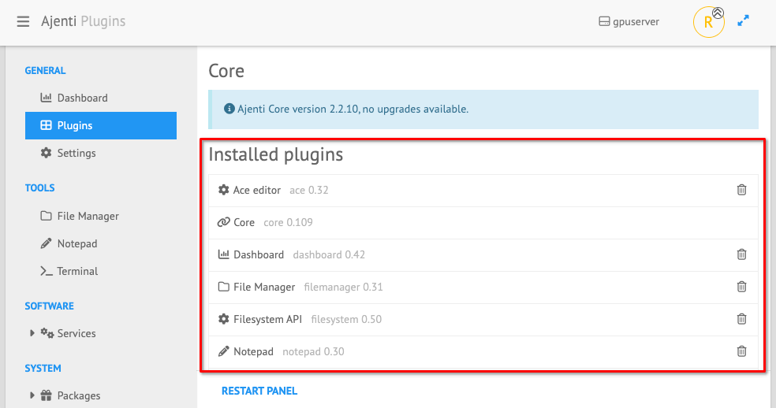776x408 pixels.
Task: Delete the File Manager plugin
Action: coord(741,287)
